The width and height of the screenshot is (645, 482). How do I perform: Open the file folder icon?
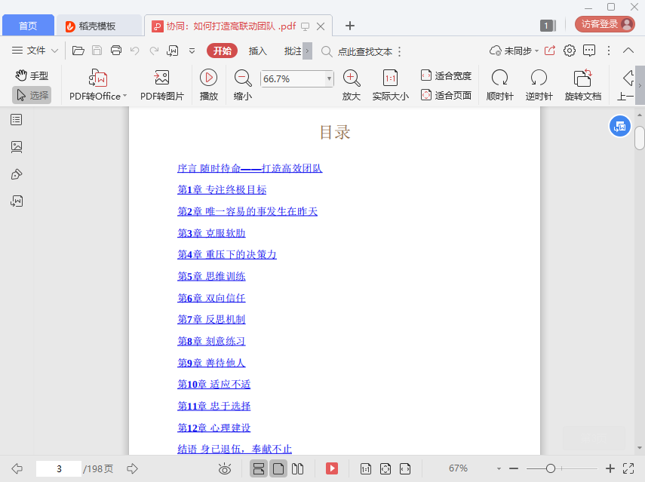click(x=78, y=51)
